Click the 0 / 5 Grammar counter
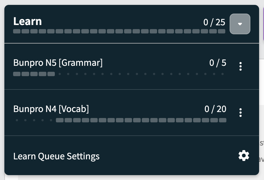264x180 pixels. pyautogui.click(x=218, y=63)
